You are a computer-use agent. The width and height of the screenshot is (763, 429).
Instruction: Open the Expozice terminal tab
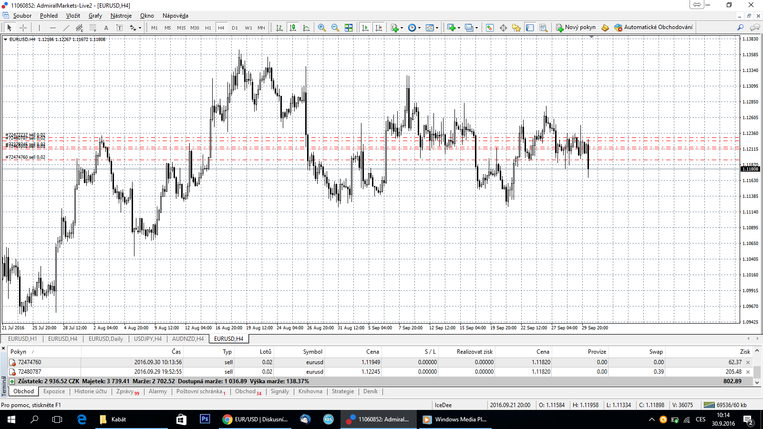54,391
